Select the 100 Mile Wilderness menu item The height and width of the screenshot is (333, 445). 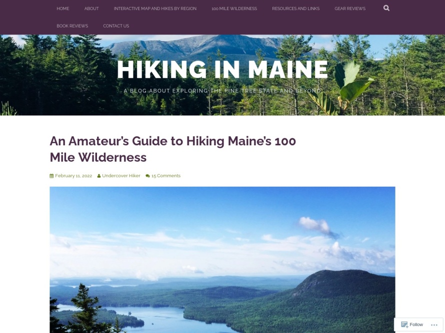[234, 8]
